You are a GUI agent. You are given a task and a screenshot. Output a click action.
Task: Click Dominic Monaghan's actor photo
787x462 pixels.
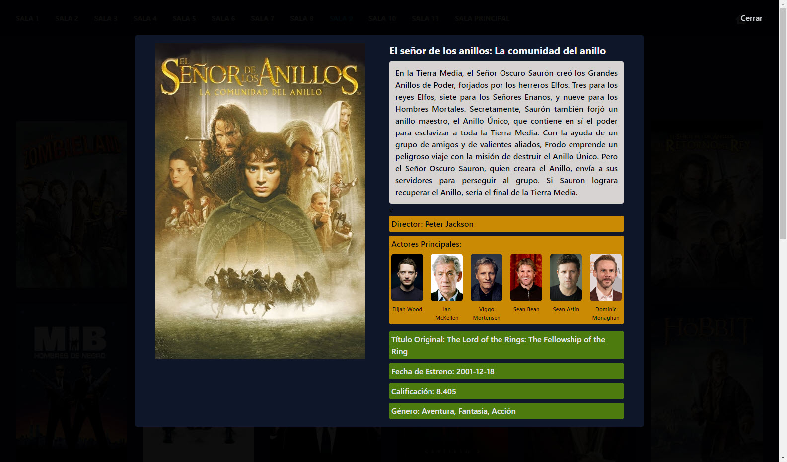[x=605, y=277]
